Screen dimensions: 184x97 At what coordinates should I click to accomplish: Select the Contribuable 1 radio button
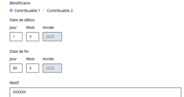coord(11,10)
